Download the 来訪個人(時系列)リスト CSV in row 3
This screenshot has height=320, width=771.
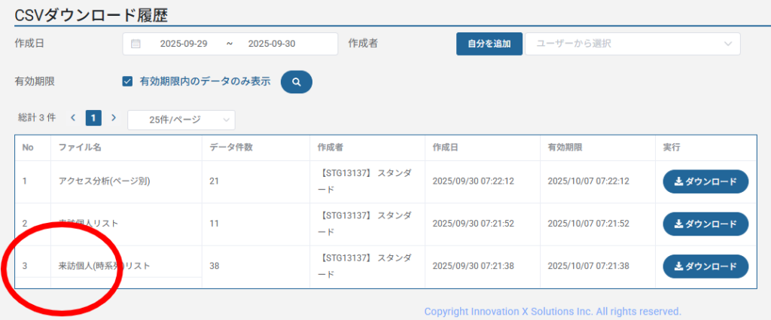point(705,267)
